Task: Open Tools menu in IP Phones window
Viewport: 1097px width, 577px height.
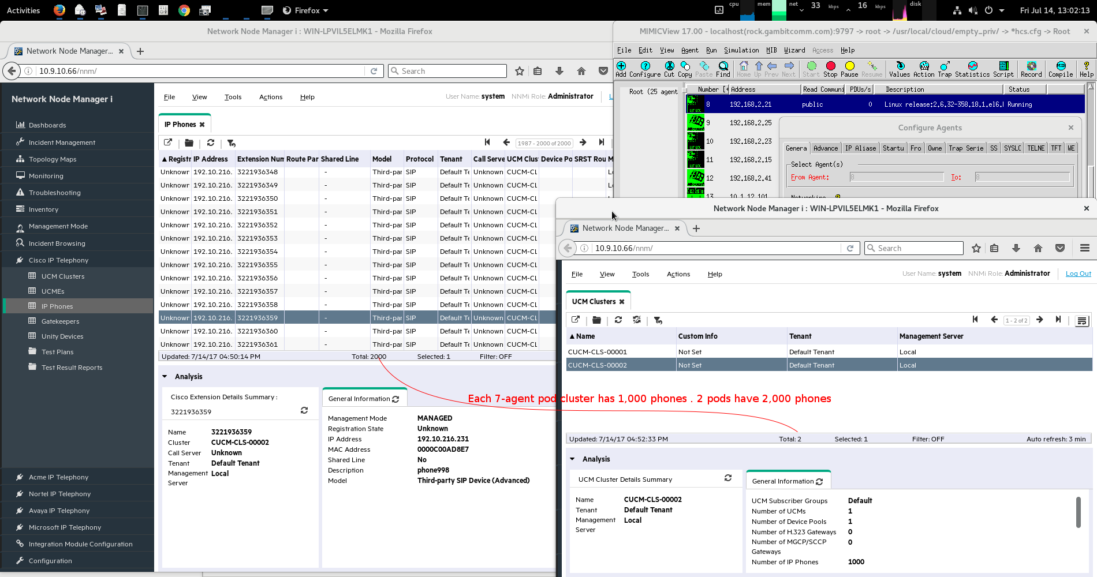Action: coord(233,97)
